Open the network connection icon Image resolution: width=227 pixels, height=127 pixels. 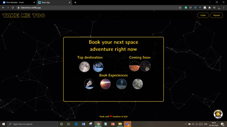click(197, 124)
